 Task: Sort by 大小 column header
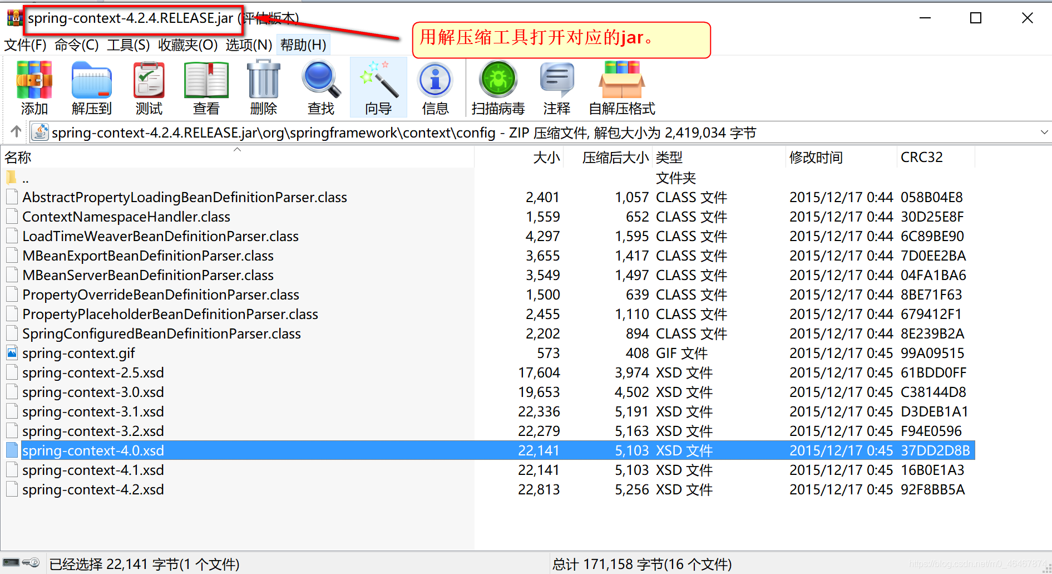[519, 158]
